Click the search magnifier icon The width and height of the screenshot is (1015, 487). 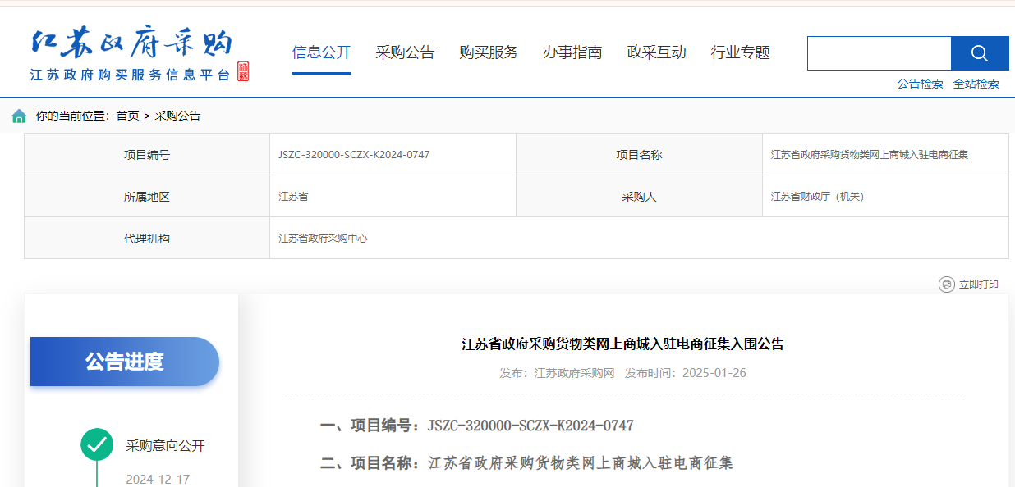coord(979,52)
